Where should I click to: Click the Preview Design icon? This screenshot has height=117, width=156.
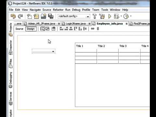click(53, 29)
